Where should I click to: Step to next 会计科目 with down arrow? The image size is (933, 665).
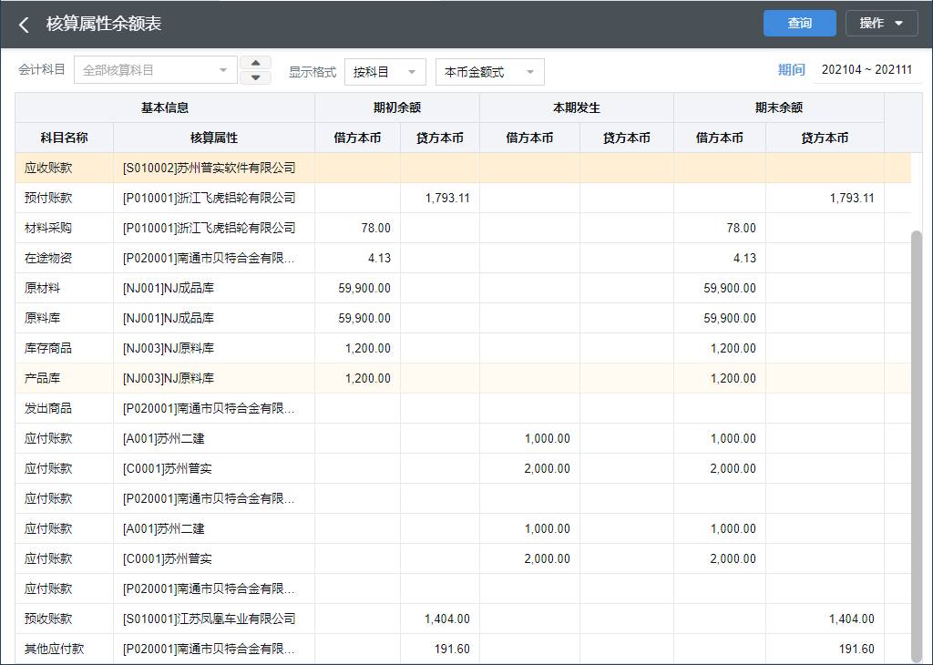pyautogui.click(x=256, y=77)
